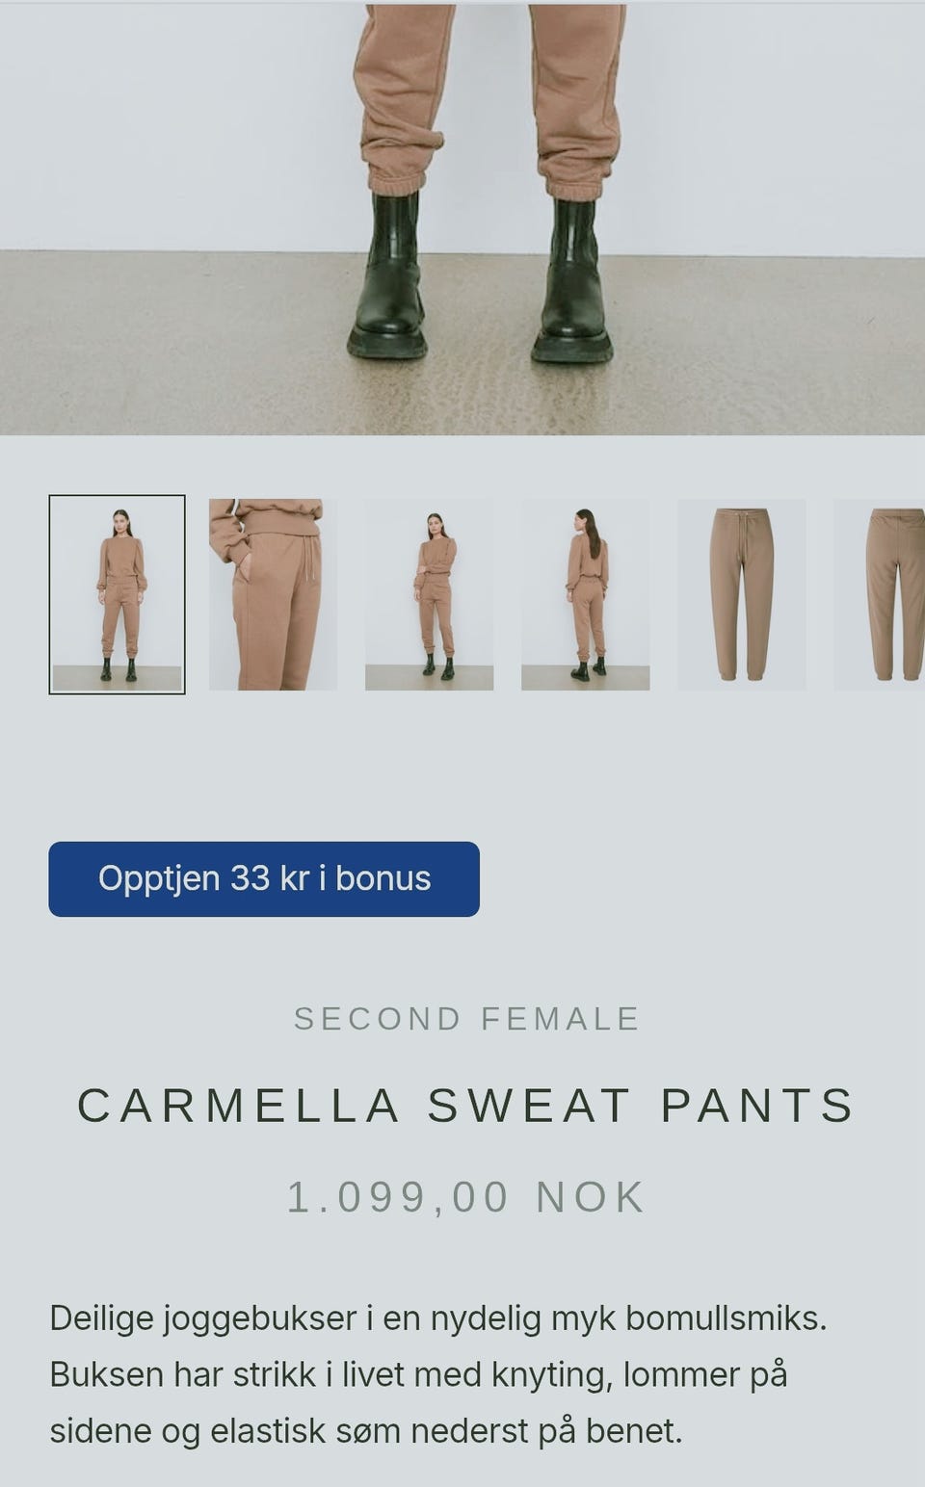The image size is (925, 1487).
Task: Click the 1.099,00 NOK price
Action: coord(466,1197)
